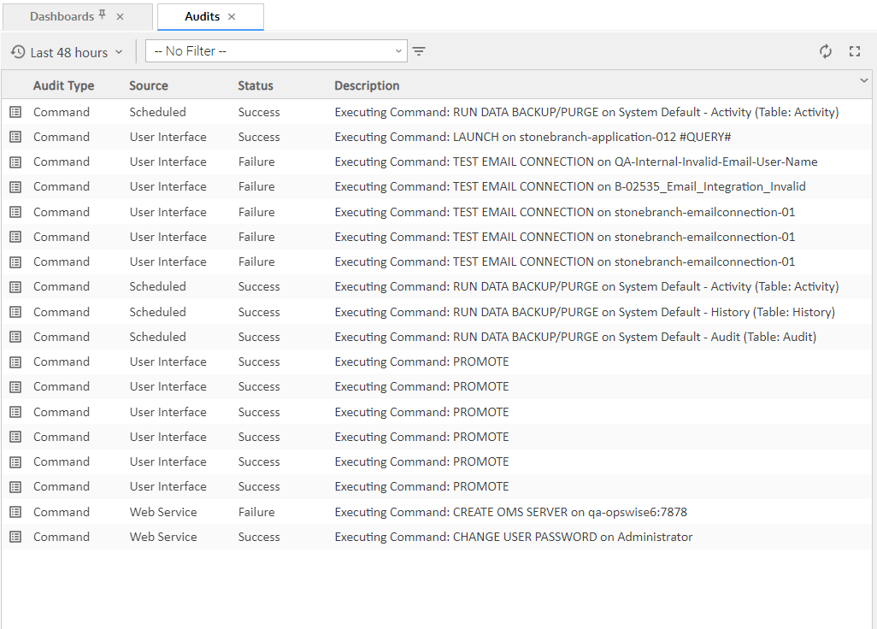
Task: Expand the Last 48 hours time range dropdown
Action: (x=119, y=52)
